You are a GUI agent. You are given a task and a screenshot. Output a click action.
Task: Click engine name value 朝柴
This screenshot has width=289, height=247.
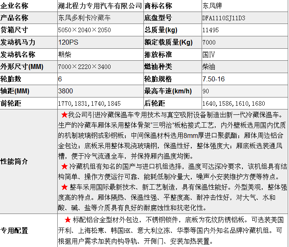click(x=65, y=55)
